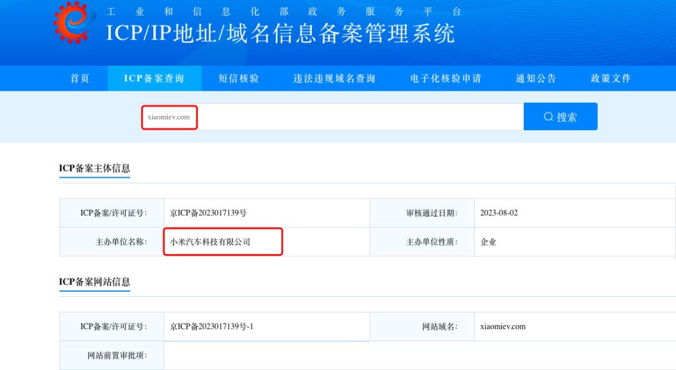Open the 通知公告 tab

pos(536,78)
